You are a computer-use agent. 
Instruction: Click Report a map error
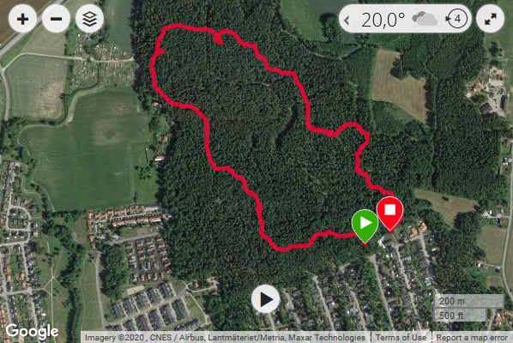[472, 338]
